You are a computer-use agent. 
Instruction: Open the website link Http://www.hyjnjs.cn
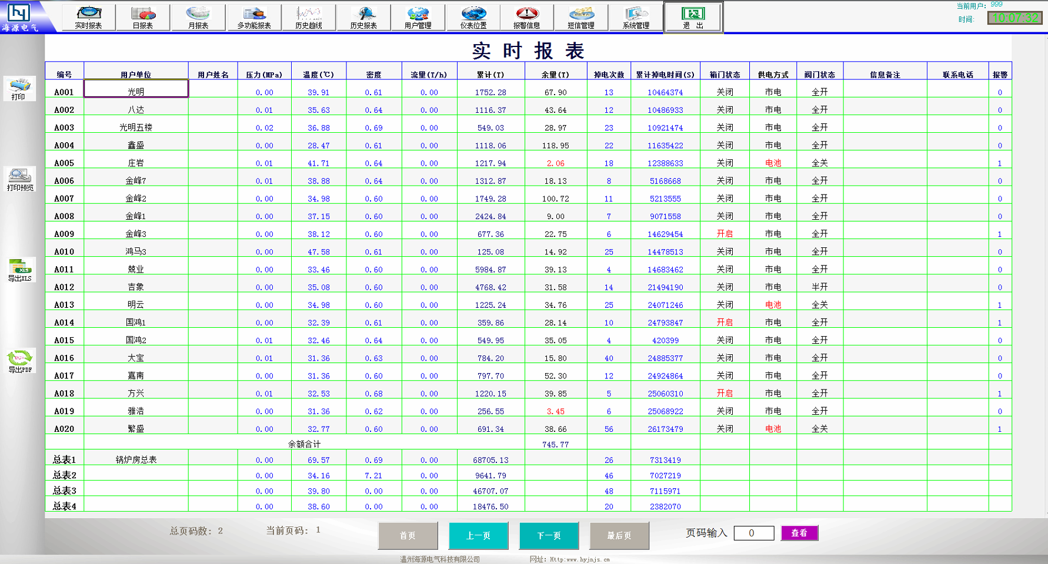click(580, 559)
